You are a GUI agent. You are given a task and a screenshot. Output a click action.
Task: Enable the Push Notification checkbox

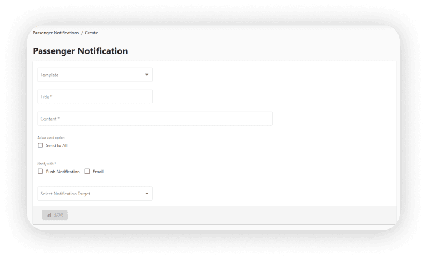point(40,172)
